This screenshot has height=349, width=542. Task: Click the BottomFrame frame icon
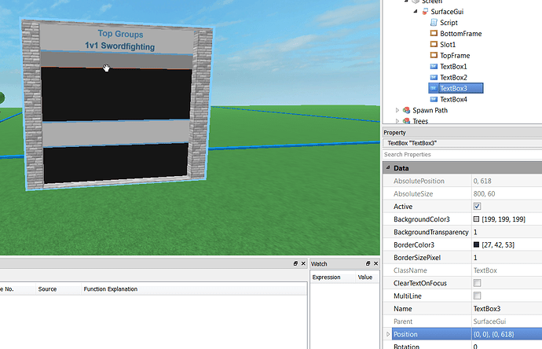434,34
